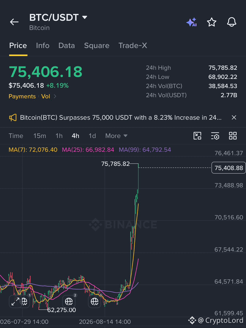Click the 70,516.60 price axis label
Image resolution: width=246 pixels, height=328 pixels.
[229, 218]
